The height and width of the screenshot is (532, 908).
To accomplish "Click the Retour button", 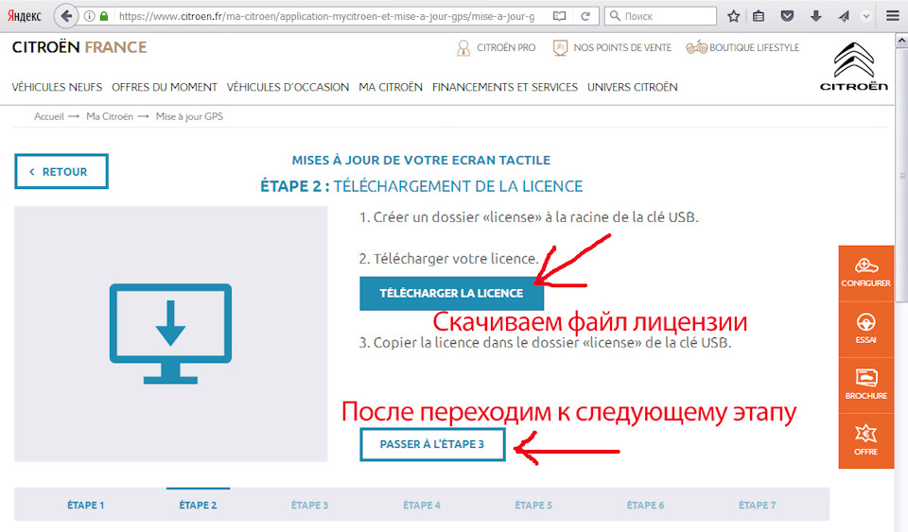I will point(61,171).
